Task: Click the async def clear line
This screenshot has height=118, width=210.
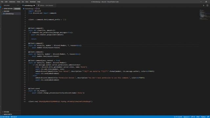Action: click(x=42, y=30)
